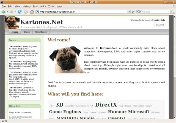176x123 pixels.
Task: Click the 12-Feb-2007 news entry
Action: [x=23, y=78]
